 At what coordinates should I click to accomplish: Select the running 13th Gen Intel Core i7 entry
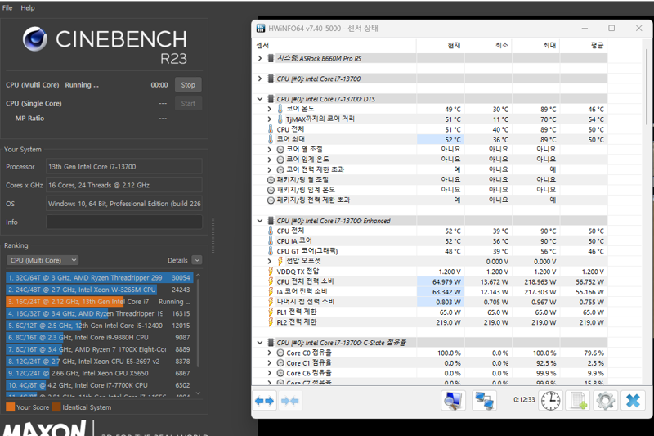pos(99,302)
